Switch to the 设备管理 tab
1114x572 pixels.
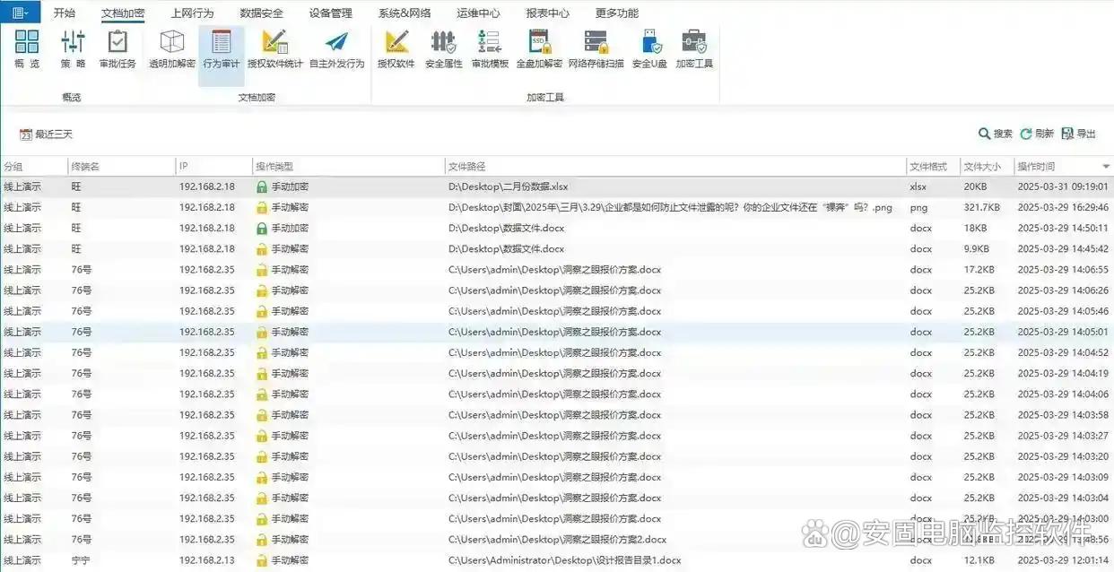coord(330,13)
